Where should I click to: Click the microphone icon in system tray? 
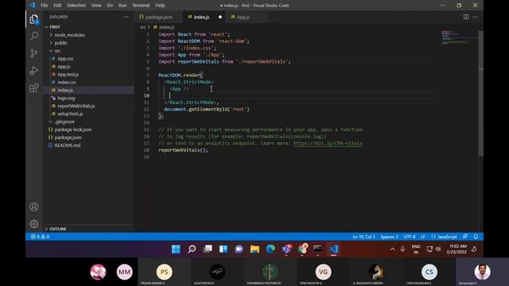click(x=402, y=249)
